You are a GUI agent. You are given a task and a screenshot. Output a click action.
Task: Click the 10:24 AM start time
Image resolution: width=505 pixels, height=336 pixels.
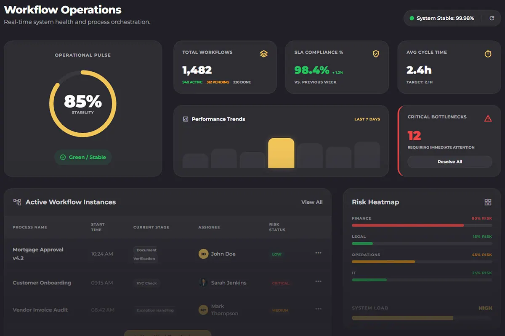click(102, 254)
